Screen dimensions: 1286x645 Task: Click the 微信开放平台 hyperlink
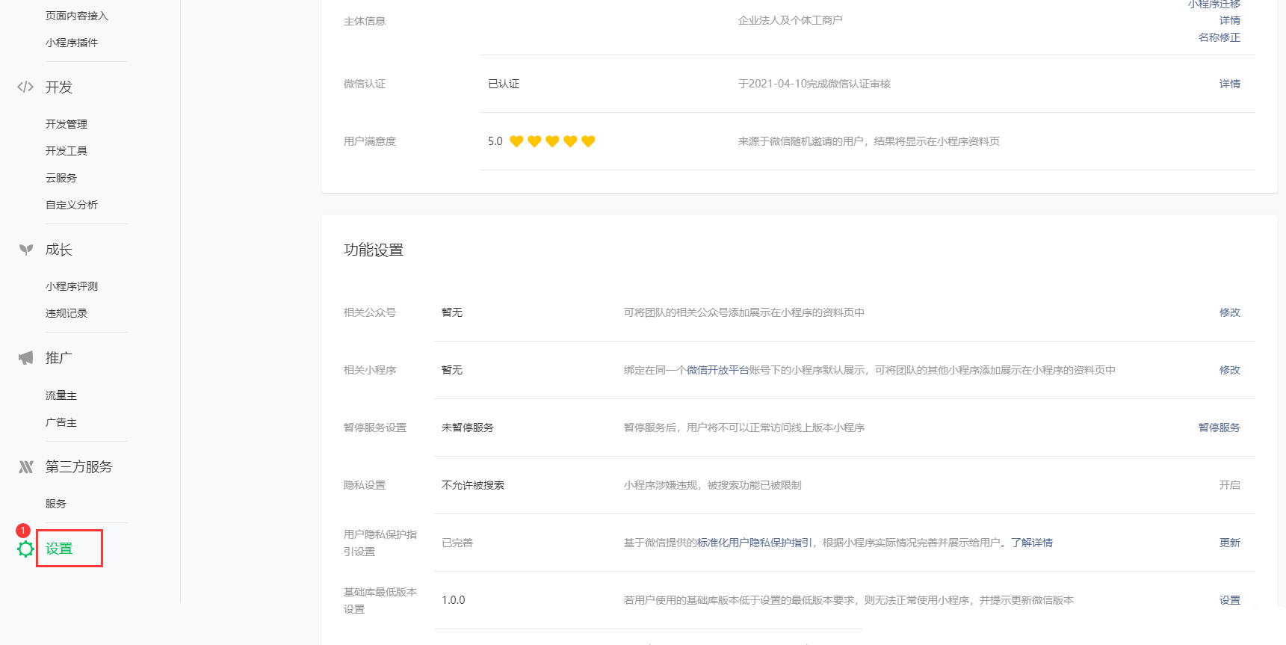717,370
